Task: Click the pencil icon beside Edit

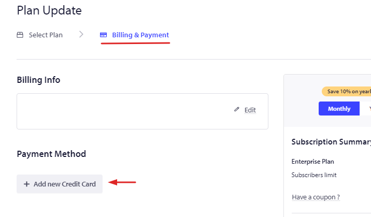Action: (237, 109)
